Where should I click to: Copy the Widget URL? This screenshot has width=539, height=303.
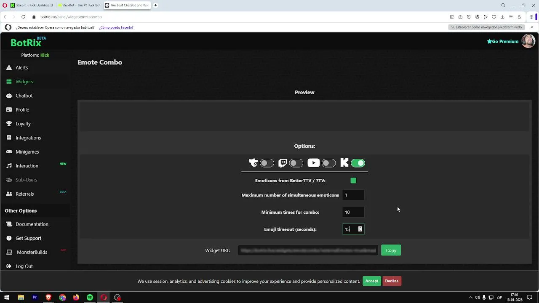(x=391, y=250)
